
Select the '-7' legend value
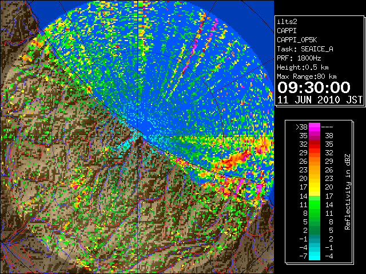(x=303, y=256)
